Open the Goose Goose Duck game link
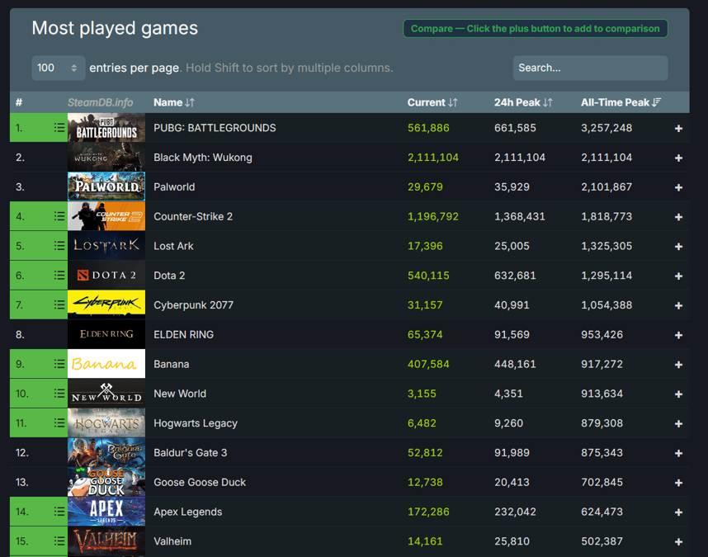Screen dimensions: 708x557 point(200,482)
